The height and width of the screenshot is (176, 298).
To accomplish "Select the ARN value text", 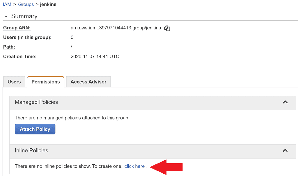I will pyautogui.click(x=116, y=28).
